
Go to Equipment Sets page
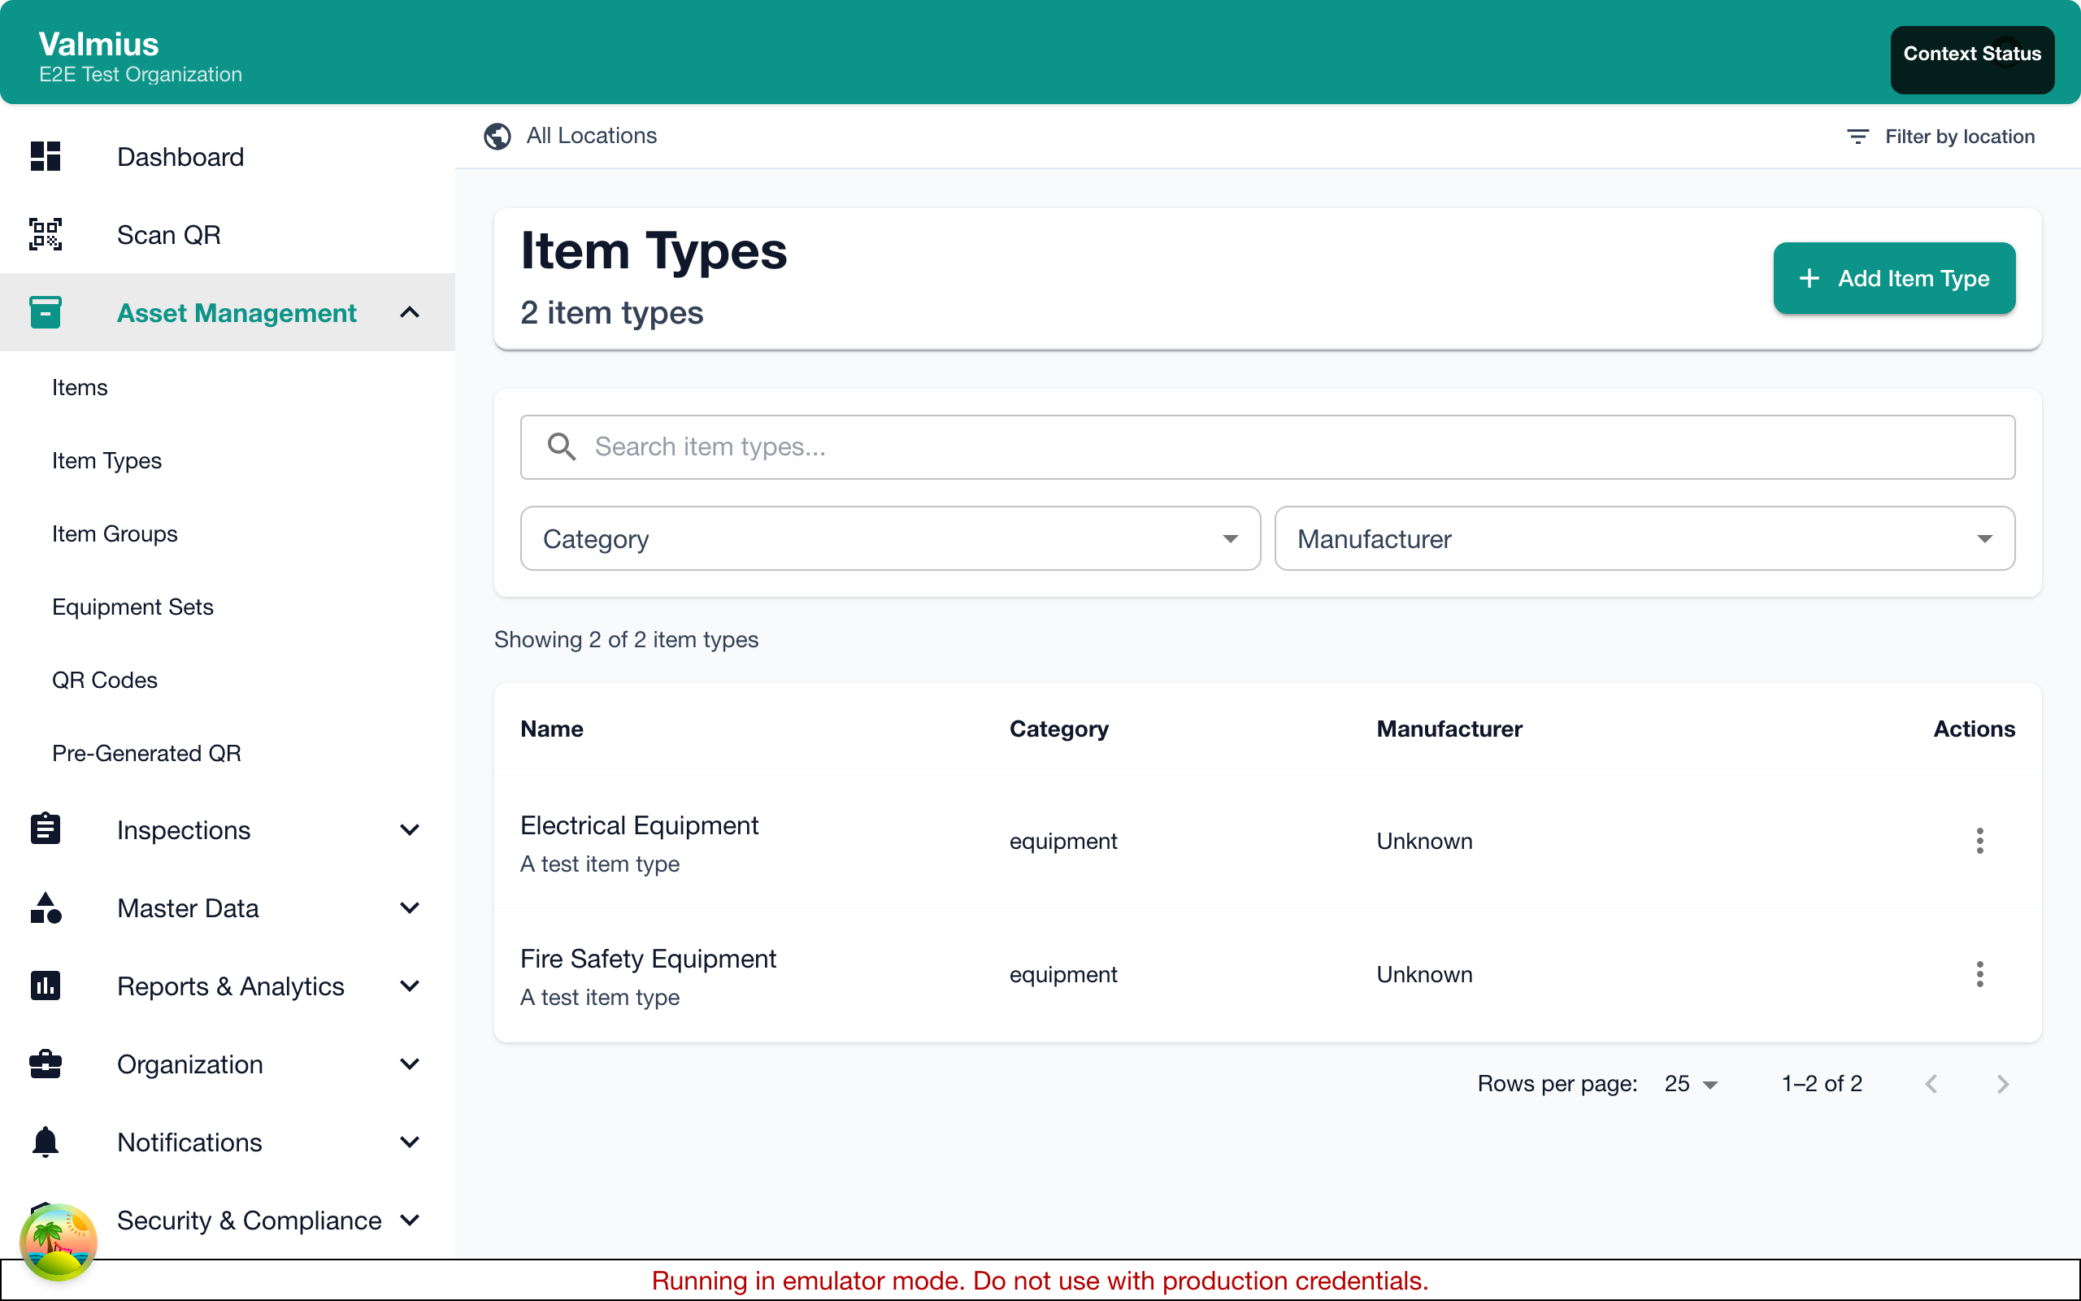click(133, 607)
